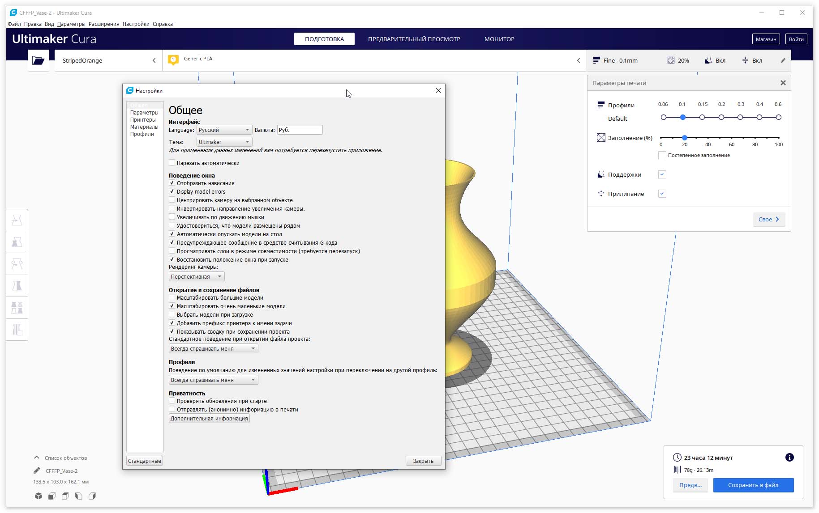The width and height of the screenshot is (819, 513).
Task: Click the pencil icon next to CFFFP_Vase-2
Action: pyautogui.click(x=37, y=471)
